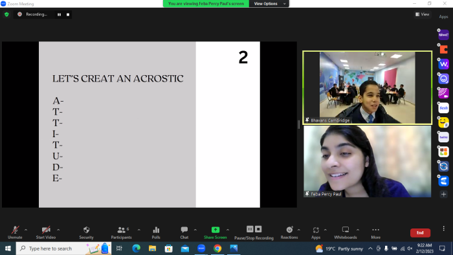Image resolution: width=453 pixels, height=255 pixels.
Task: Open the Reactions smiley icon
Action: pos(289,230)
